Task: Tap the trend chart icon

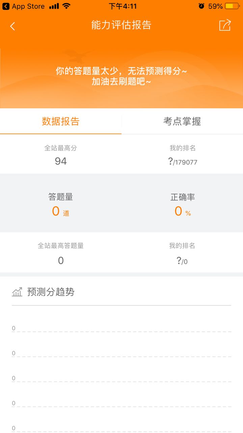Action: click(17, 292)
